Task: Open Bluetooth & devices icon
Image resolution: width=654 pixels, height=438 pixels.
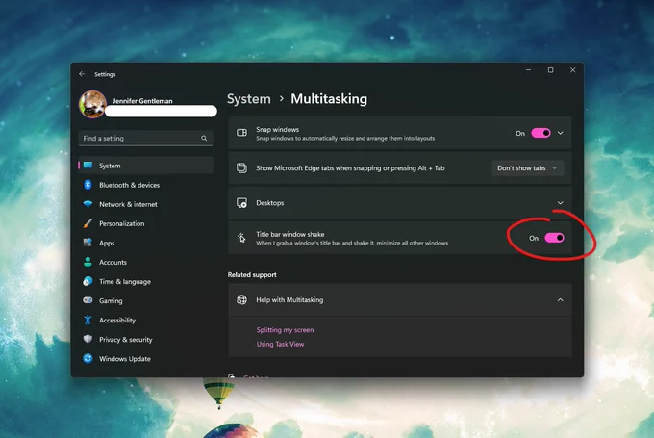Action: point(88,185)
